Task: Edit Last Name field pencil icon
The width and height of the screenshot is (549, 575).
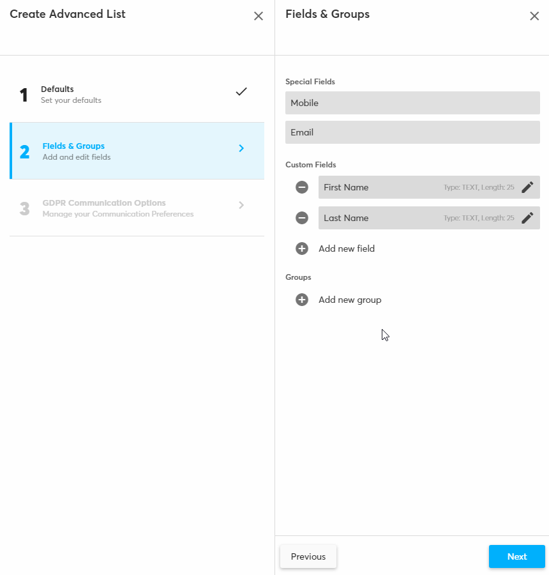Action: coord(527,218)
